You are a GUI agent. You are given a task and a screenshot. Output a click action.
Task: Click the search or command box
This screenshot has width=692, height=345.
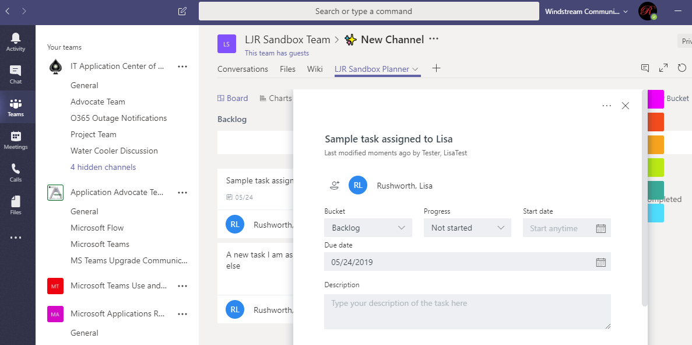pos(369,12)
